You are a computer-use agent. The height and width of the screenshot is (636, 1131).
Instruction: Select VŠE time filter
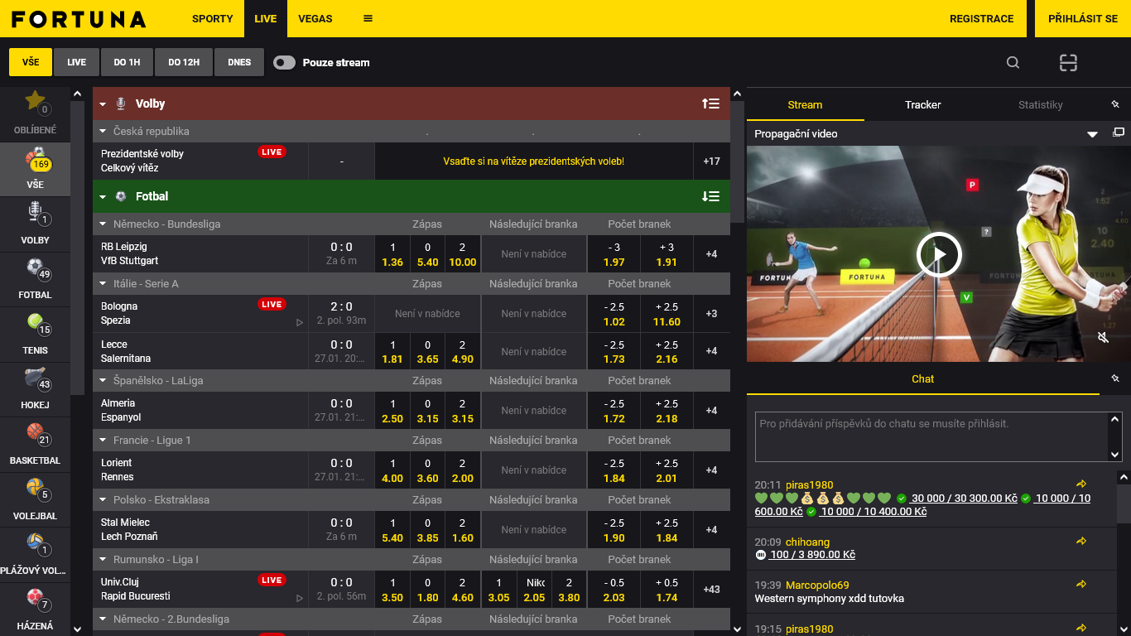(x=31, y=62)
